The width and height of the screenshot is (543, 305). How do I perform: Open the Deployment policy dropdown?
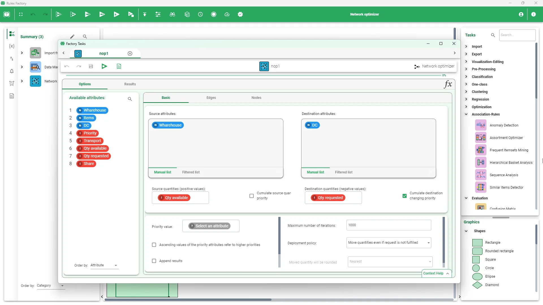pos(389,243)
